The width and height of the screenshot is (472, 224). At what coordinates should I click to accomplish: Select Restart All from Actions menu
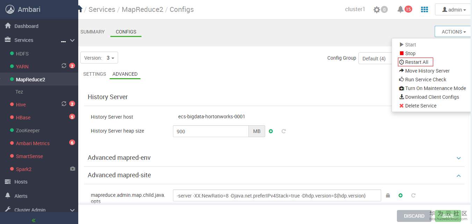coord(416,62)
